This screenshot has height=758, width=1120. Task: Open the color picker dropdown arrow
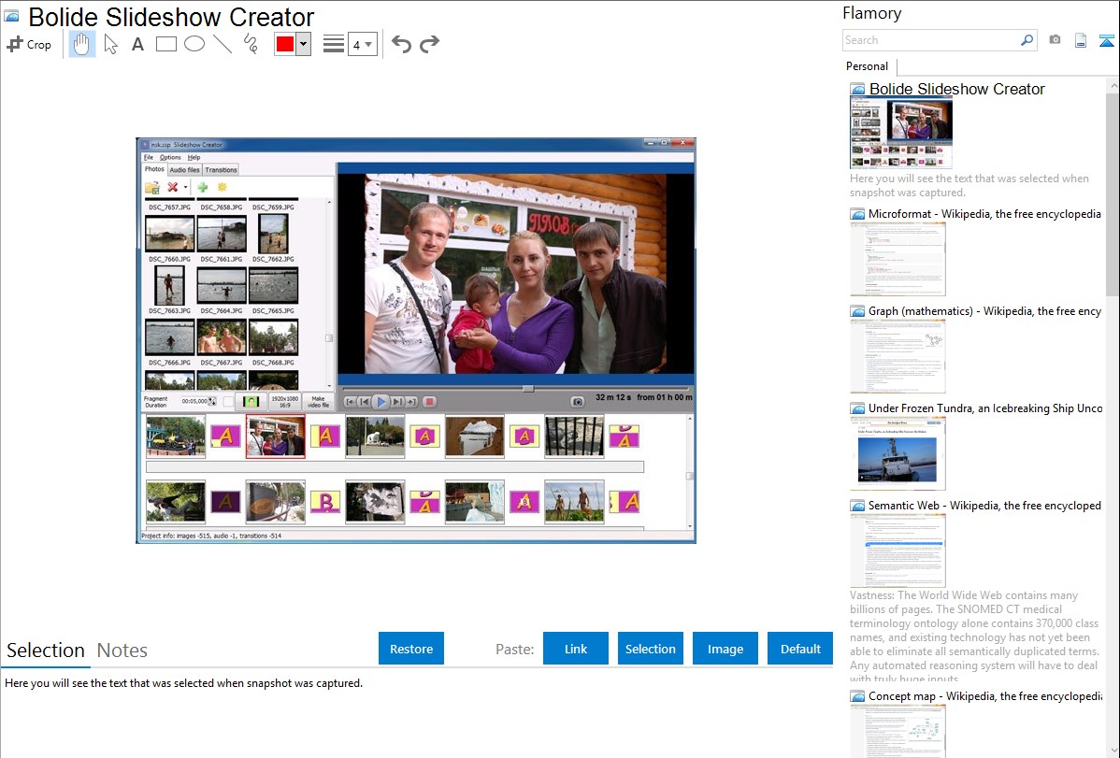pos(303,44)
